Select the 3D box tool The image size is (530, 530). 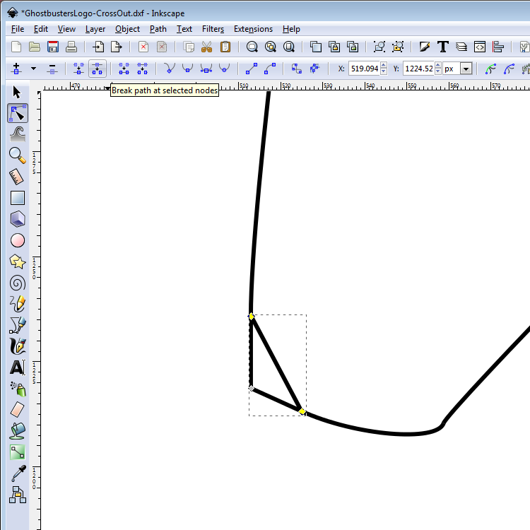point(18,219)
